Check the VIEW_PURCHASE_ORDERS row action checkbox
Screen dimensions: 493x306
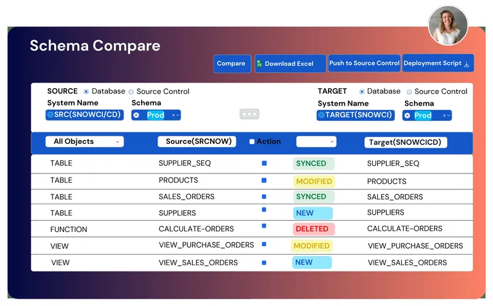(x=264, y=244)
